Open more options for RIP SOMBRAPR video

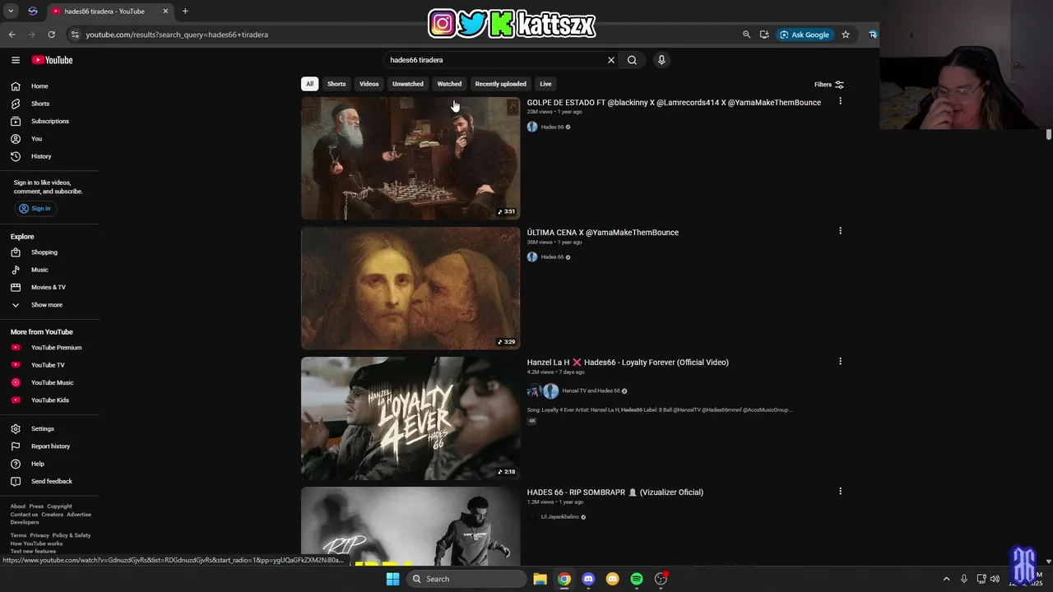(840, 491)
